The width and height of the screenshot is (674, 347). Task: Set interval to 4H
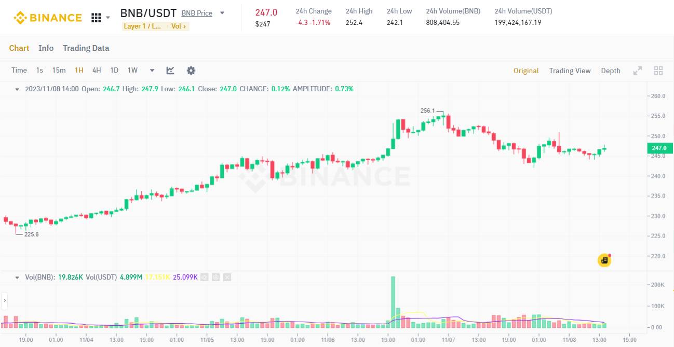[97, 71]
